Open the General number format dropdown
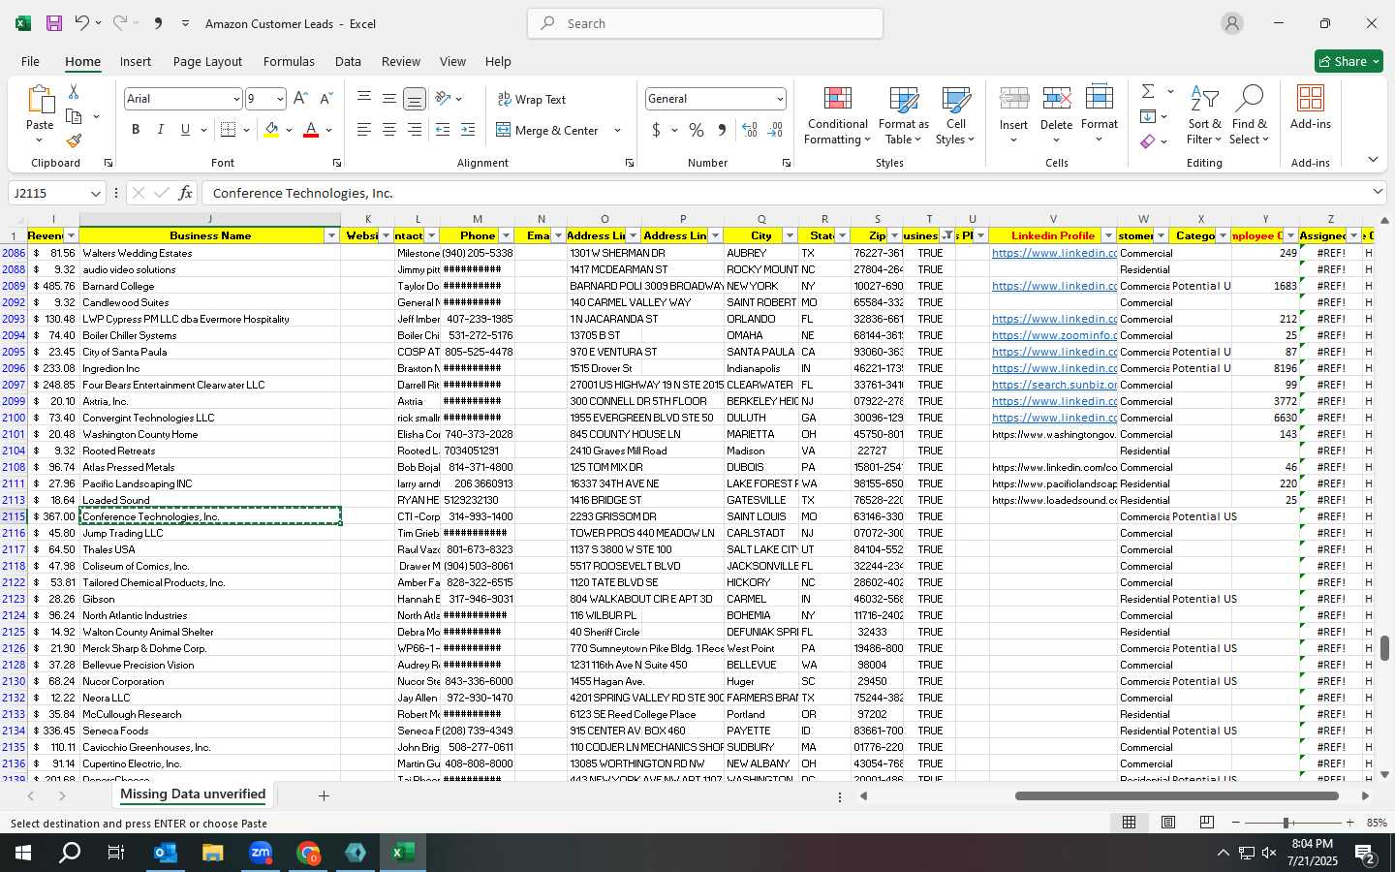This screenshot has height=872, width=1395. click(x=780, y=99)
